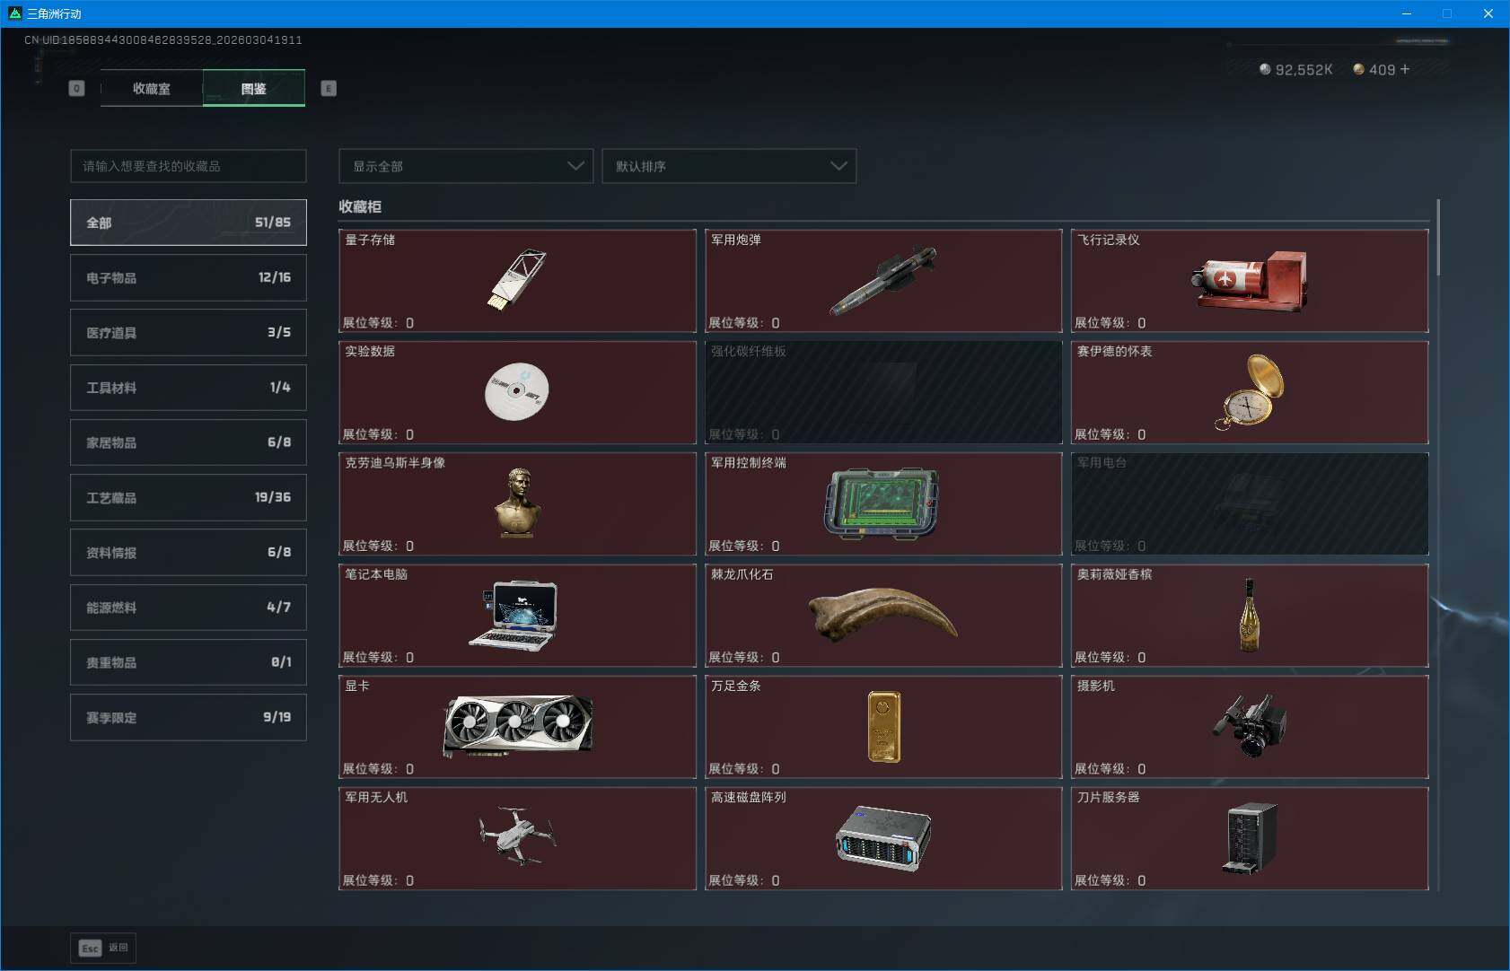Select the 全部 category

pos(189,223)
